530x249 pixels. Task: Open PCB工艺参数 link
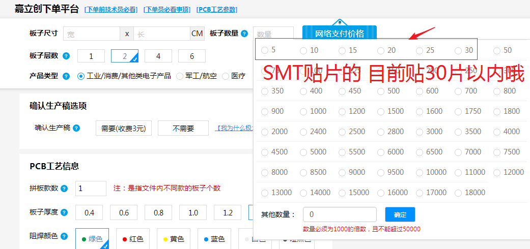point(216,10)
